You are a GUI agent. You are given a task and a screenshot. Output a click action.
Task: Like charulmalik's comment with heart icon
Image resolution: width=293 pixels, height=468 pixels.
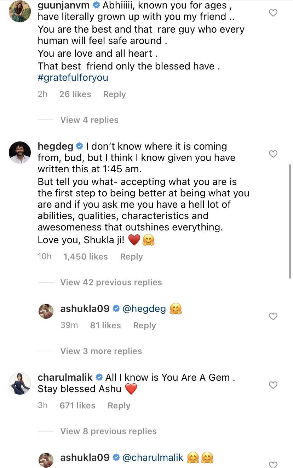click(273, 385)
